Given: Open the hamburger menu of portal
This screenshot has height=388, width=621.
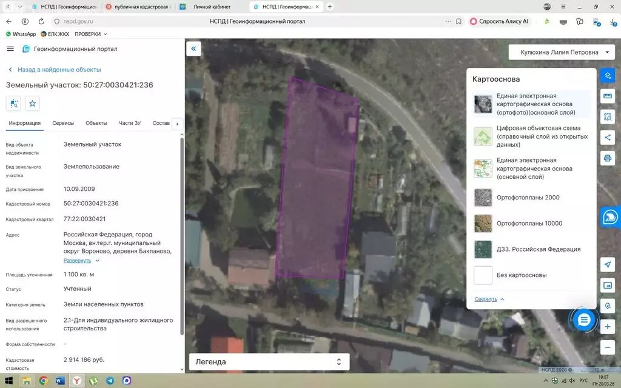Looking at the screenshot, I should [x=10, y=48].
